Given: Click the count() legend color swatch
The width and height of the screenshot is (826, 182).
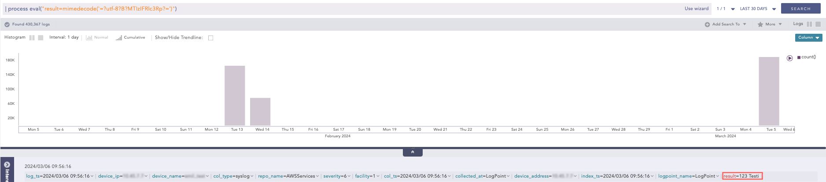Looking at the screenshot, I should tap(799, 57).
